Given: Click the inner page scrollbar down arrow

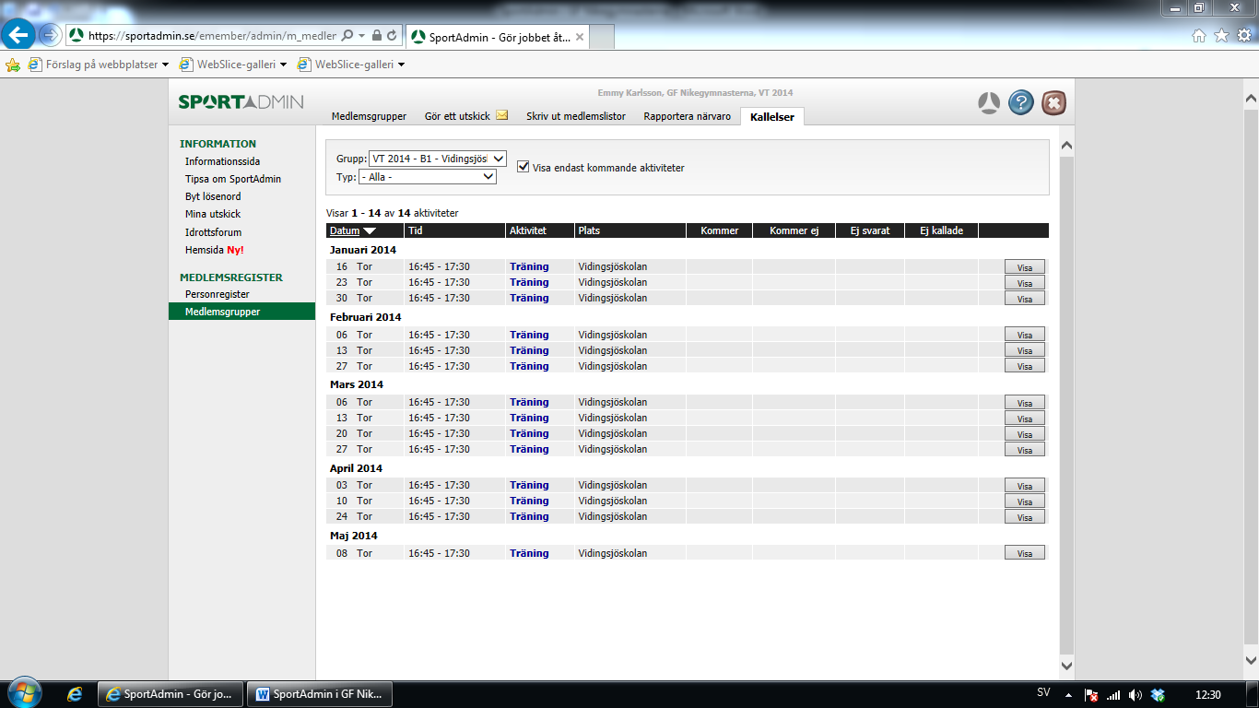Looking at the screenshot, I should (1066, 665).
